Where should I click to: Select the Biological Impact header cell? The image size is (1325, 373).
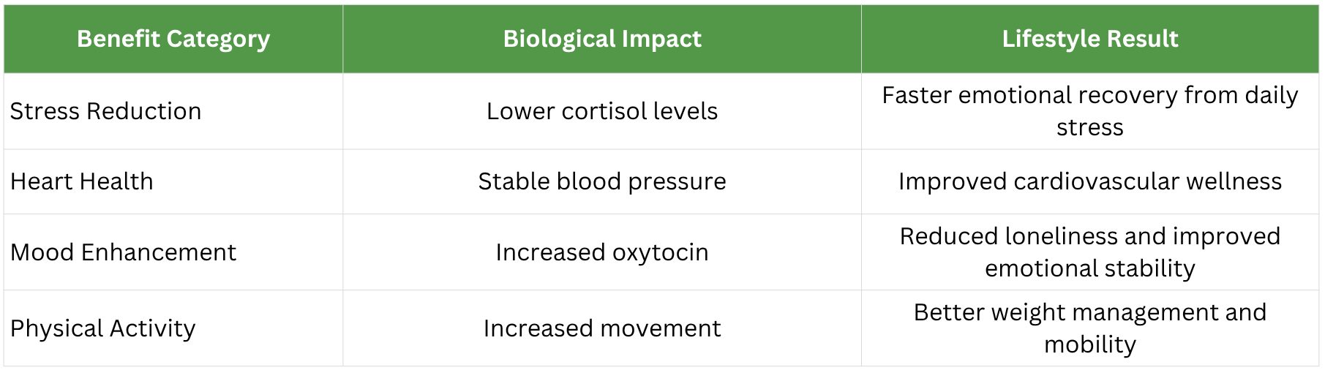coord(602,39)
